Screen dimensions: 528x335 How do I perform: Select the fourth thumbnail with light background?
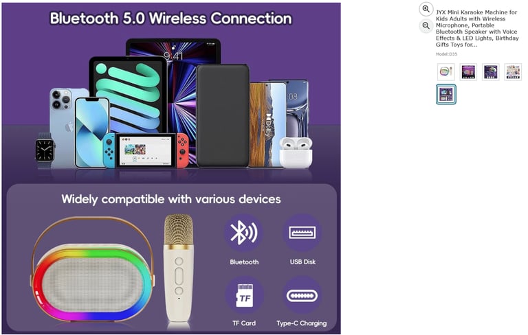(513, 71)
